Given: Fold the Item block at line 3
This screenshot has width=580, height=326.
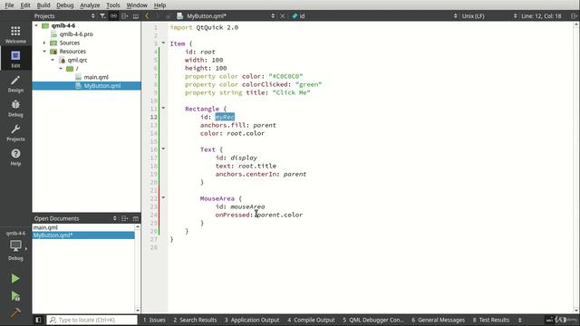Looking at the screenshot, I should tap(163, 43).
